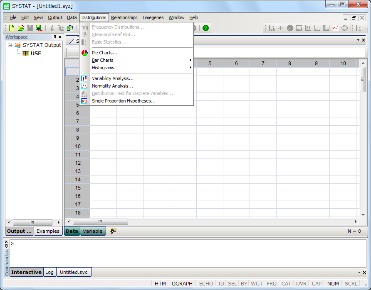Click the globe map graph icon
The image size is (371, 290).
[344, 28]
